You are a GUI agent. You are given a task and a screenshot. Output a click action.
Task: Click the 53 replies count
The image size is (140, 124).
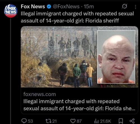[30, 121]
